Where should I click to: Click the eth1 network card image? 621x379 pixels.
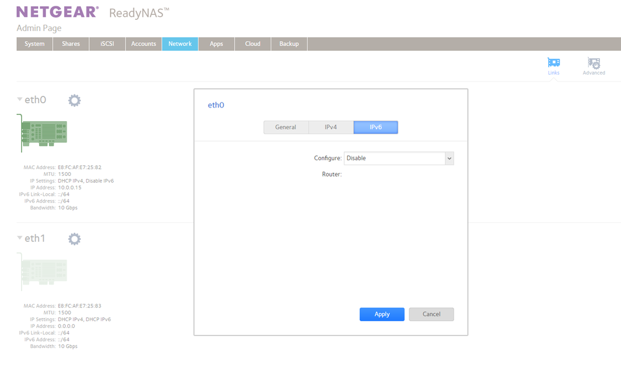tap(42, 272)
